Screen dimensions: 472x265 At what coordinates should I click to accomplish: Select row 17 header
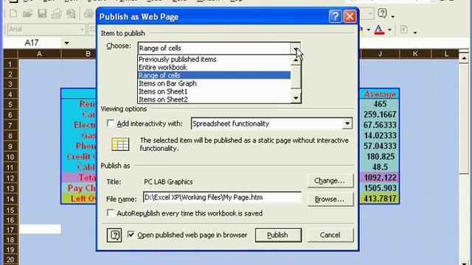10,230
